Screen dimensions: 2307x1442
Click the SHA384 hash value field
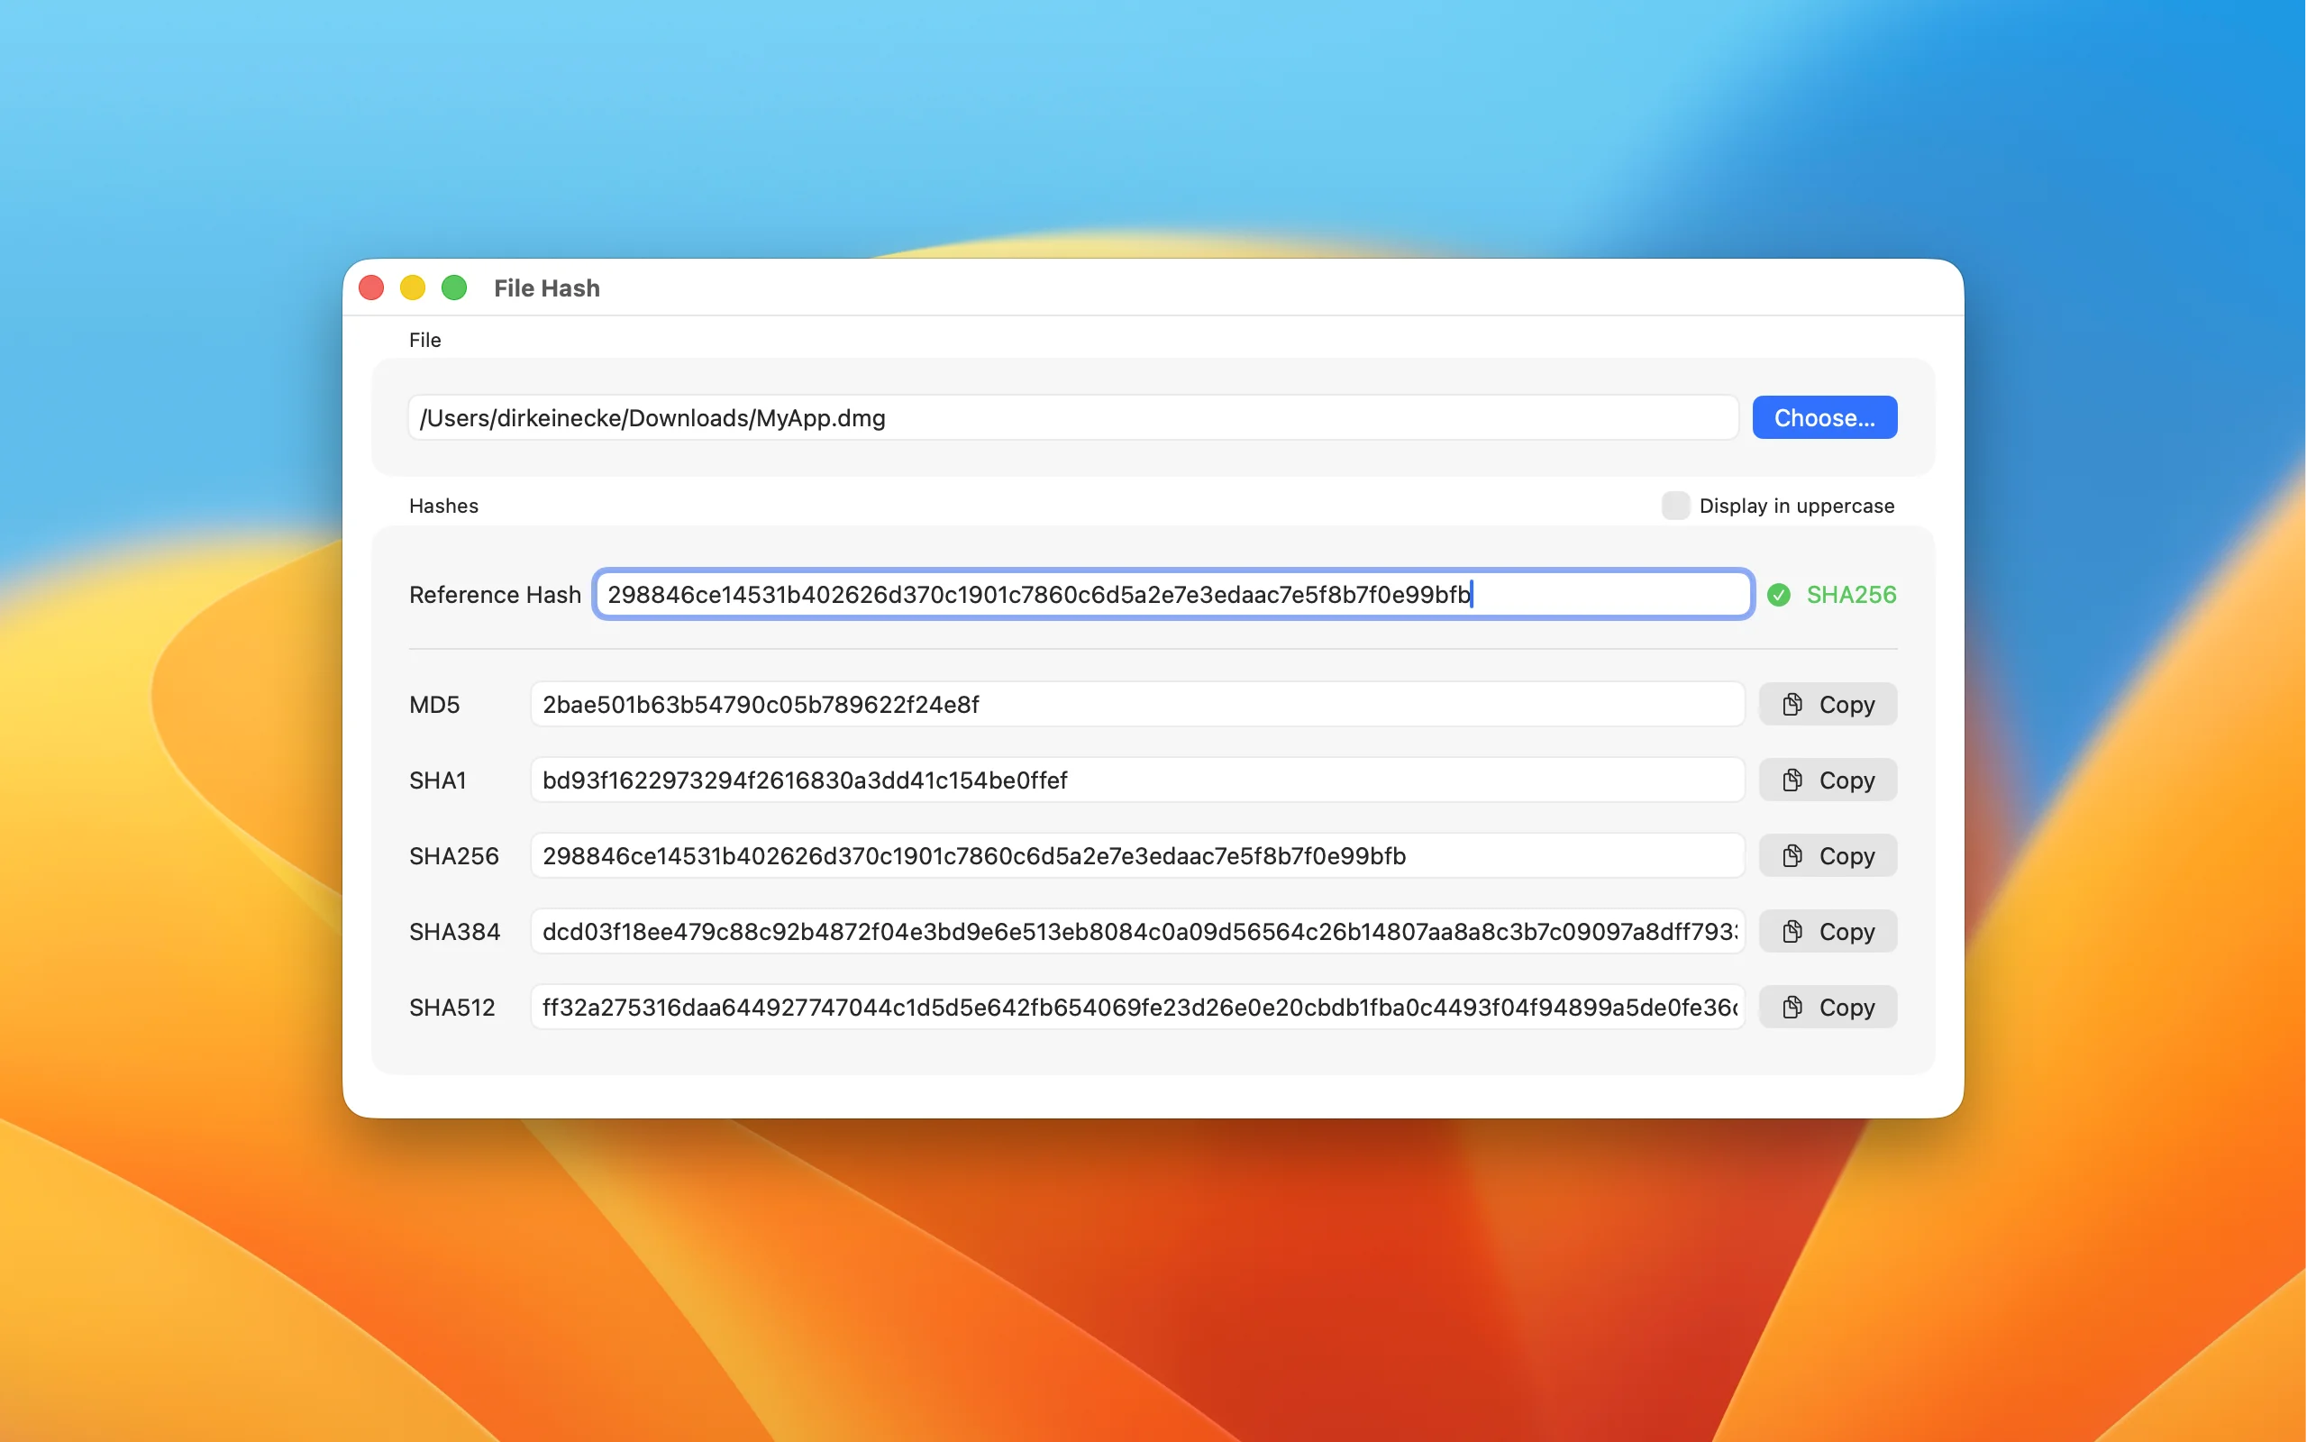(x=1137, y=932)
